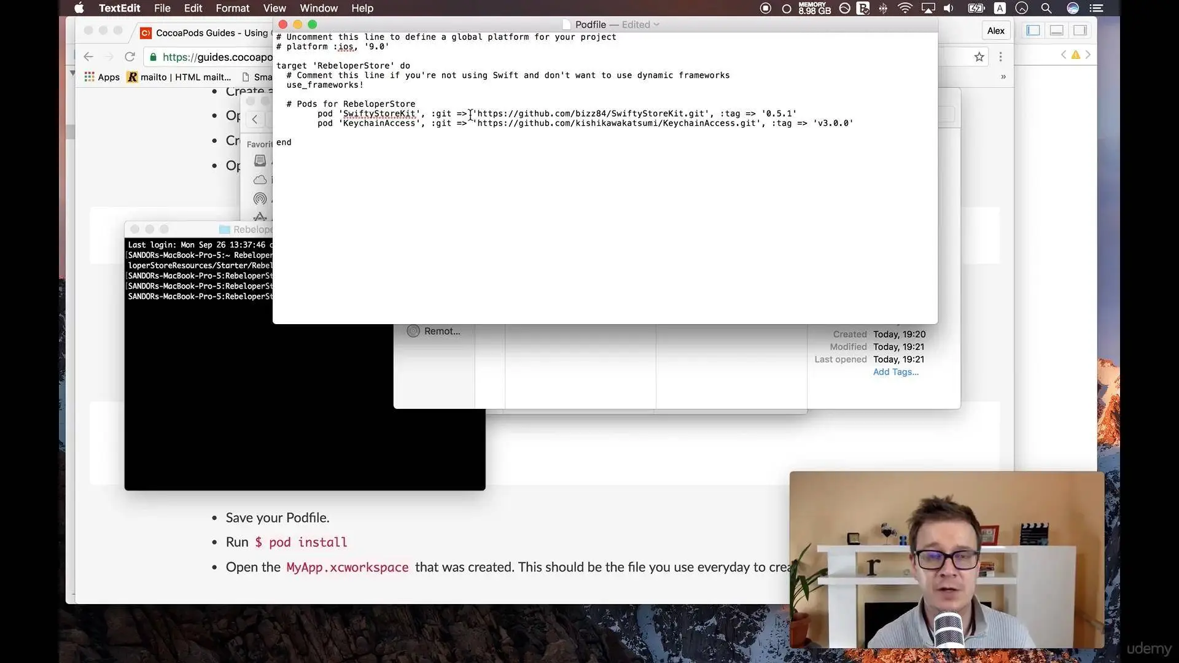
Task: Click the memory 8.98 GB monitor in menu bar
Action: pyautogui.click(x=814, y=8)
